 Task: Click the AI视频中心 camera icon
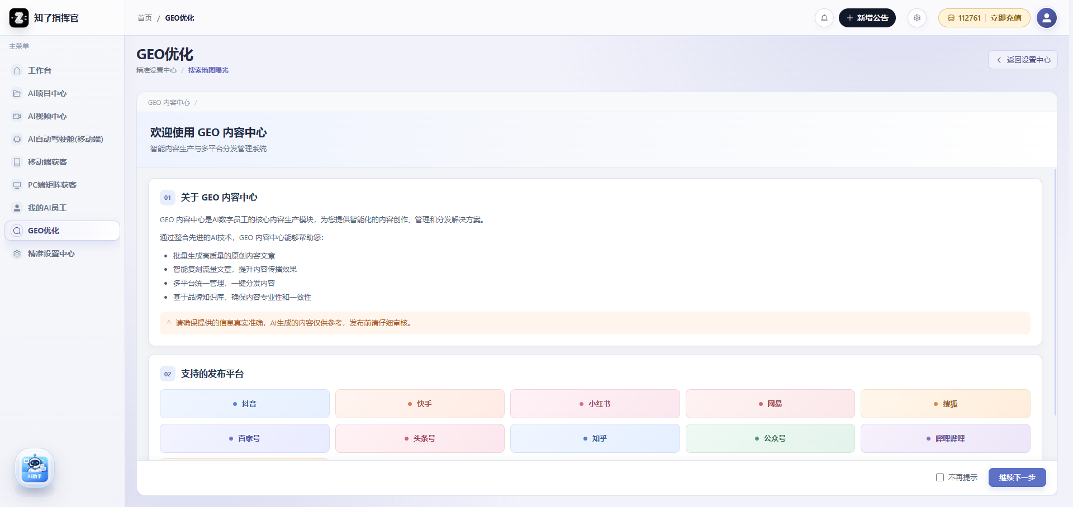(x=17, y=116)
